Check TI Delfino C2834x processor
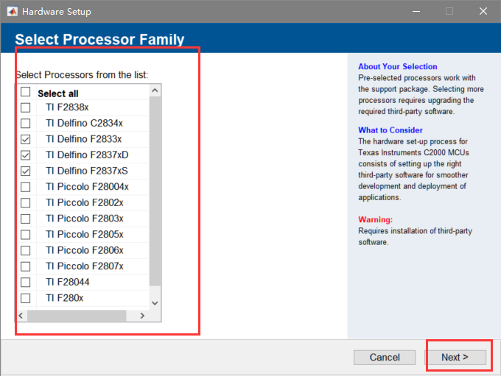 [26, 124]
